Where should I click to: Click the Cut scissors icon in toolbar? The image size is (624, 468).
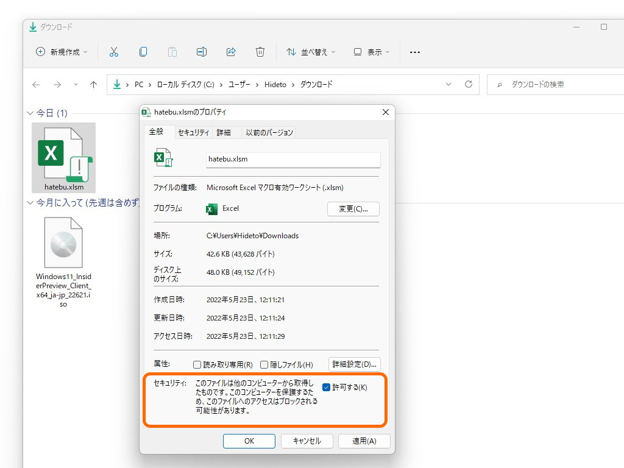coord(114,52)
